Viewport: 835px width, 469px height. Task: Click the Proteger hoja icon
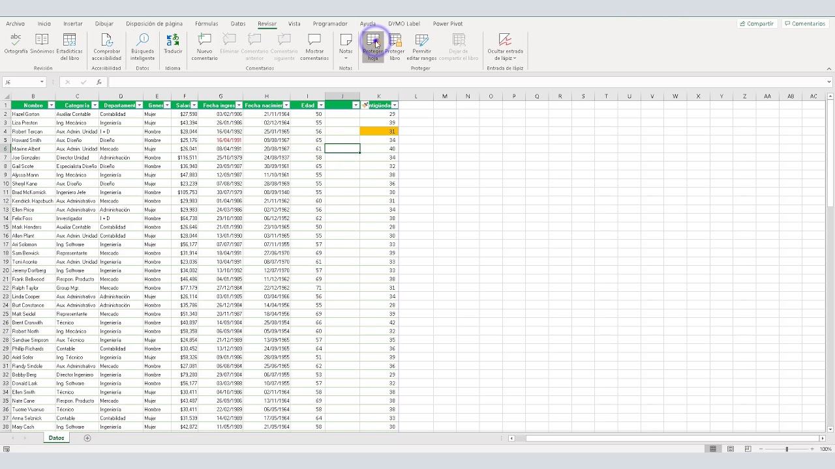click(372, 47)
